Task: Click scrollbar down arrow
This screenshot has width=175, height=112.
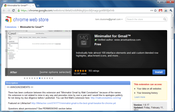Action: click(172, 109)
